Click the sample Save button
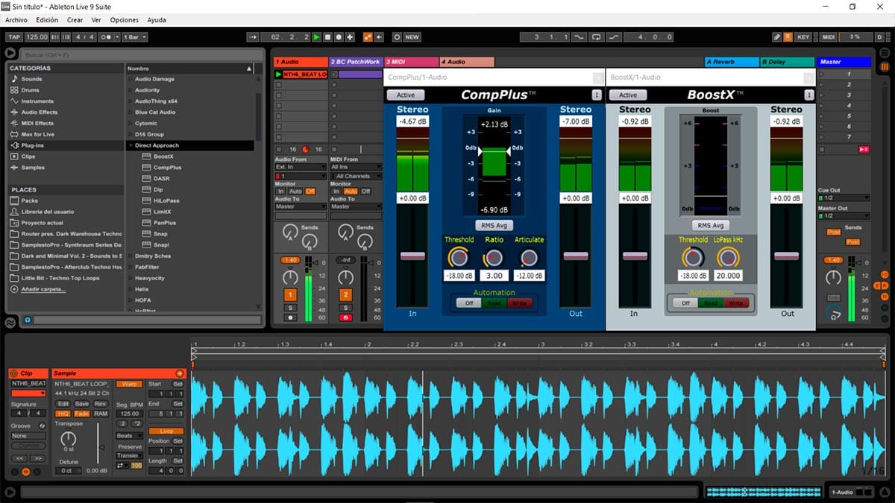895x503 pixels. pyautogui.click(x=81, y=404)
